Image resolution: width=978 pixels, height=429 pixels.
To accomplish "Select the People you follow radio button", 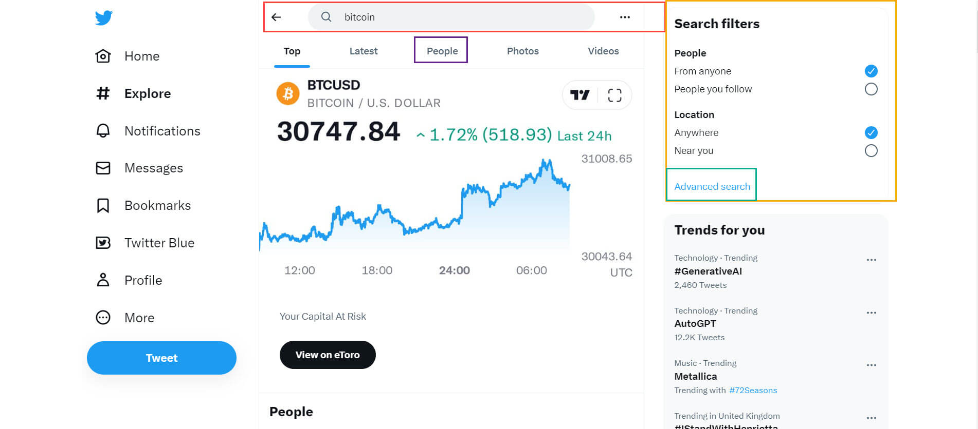I will click(x=871, y=89).
